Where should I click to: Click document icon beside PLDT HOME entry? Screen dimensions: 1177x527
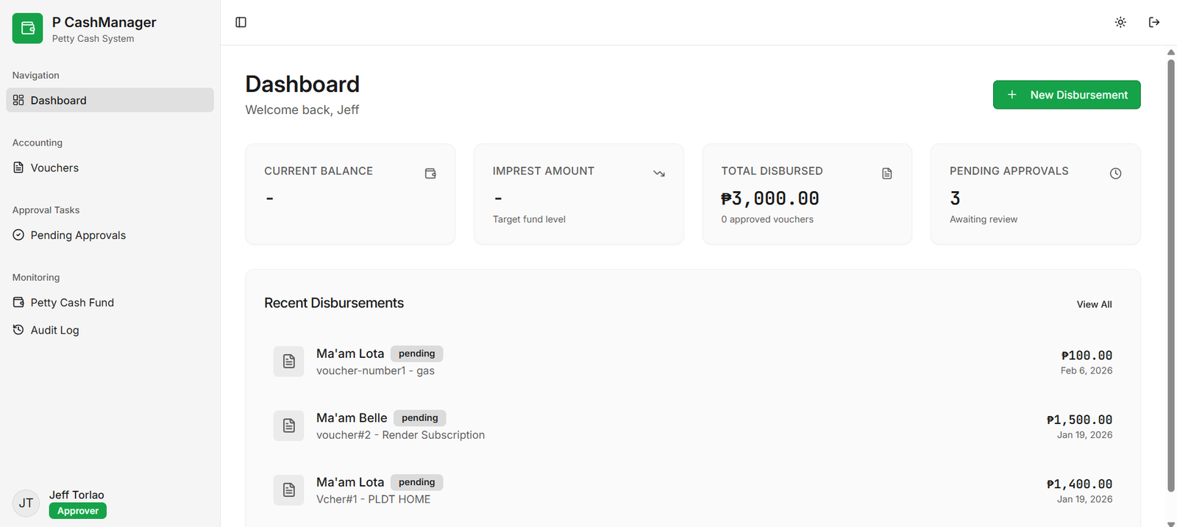288,490
